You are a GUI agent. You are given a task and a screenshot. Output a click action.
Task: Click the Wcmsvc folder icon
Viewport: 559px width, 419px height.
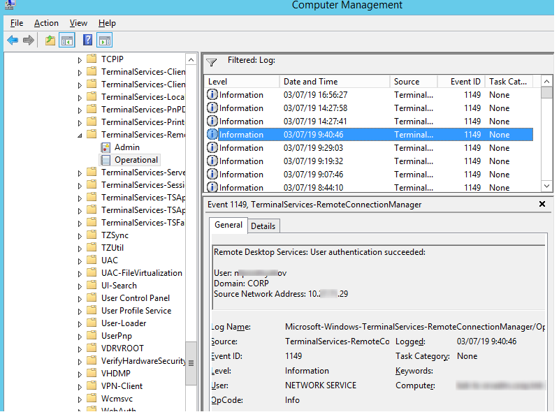[x=92, y=398]
